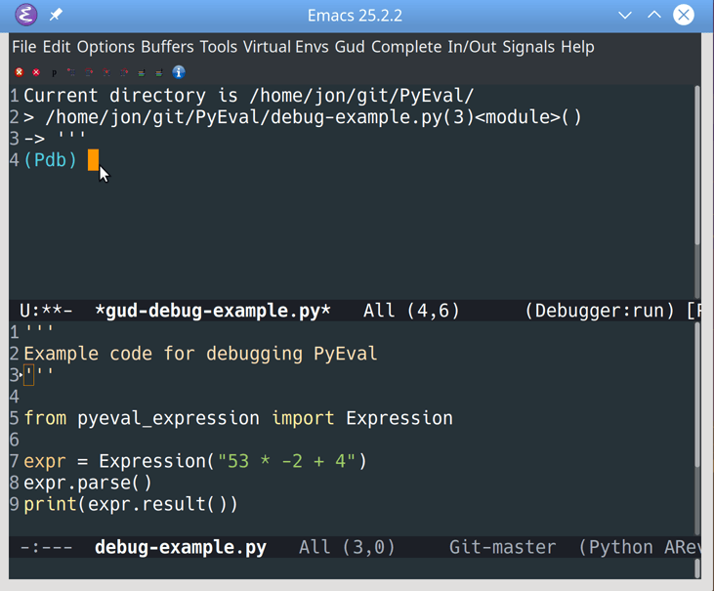Open the File menu
Screen dimensions: 714x591
pyautogui.click(x=24, y=47)
